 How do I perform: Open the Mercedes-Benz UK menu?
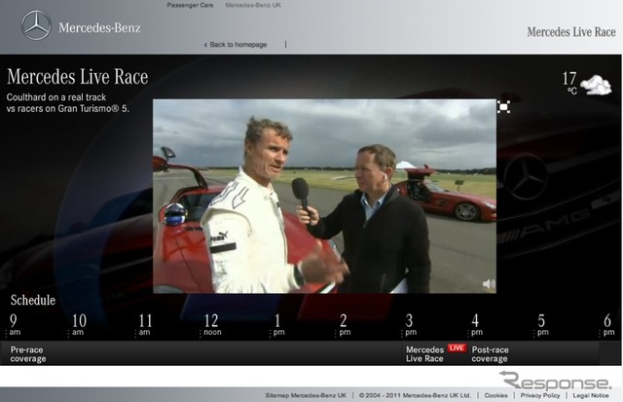[x=253, y=5]
